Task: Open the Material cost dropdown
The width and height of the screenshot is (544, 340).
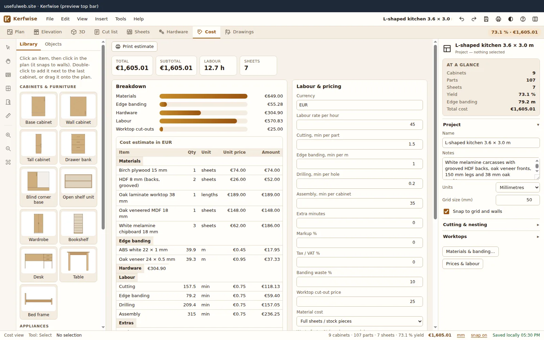Action: click(x=360, y=321)
